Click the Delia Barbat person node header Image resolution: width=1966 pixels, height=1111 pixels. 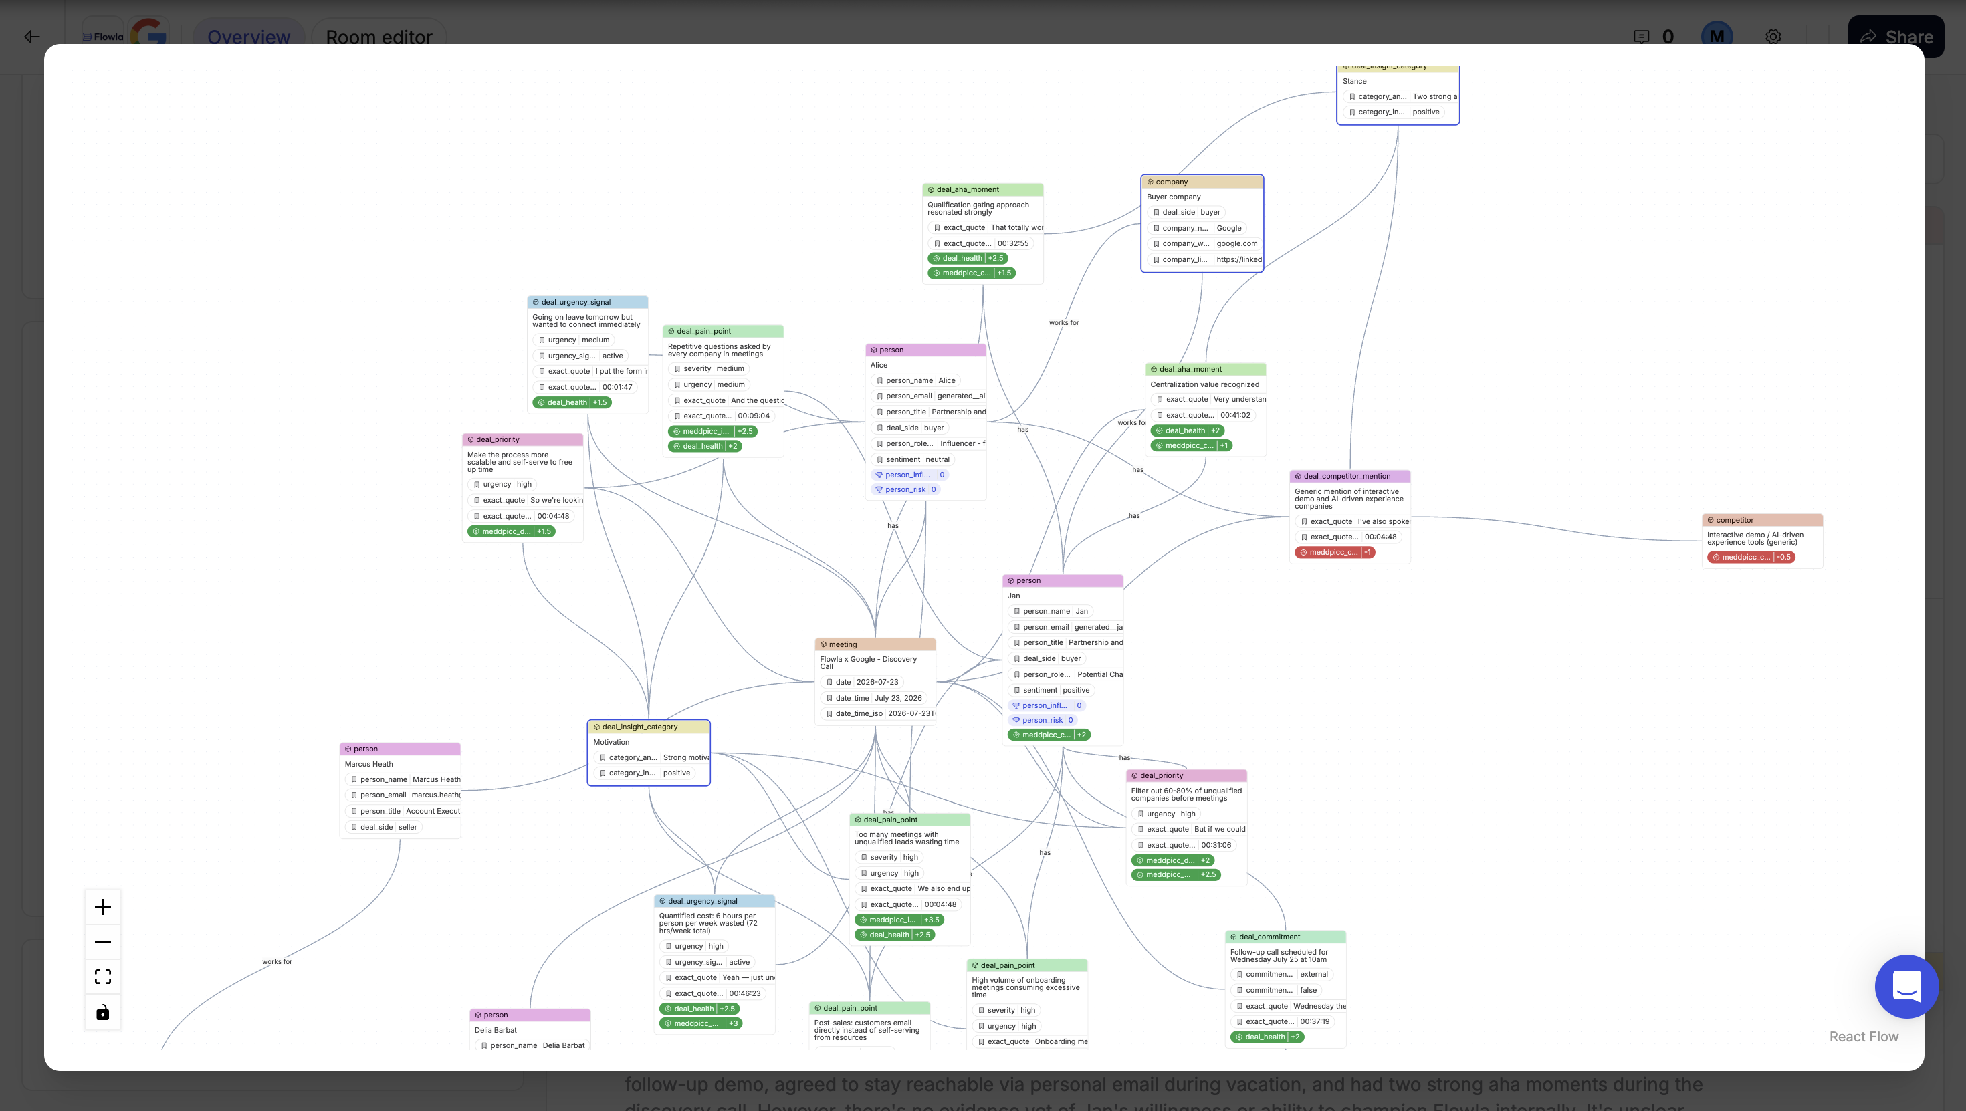click(530, 1015)
